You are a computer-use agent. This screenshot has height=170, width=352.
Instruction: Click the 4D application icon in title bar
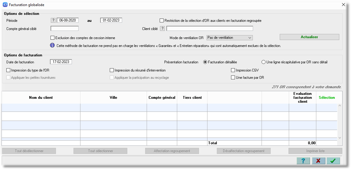pyautogui.click(x=5, y=5)
